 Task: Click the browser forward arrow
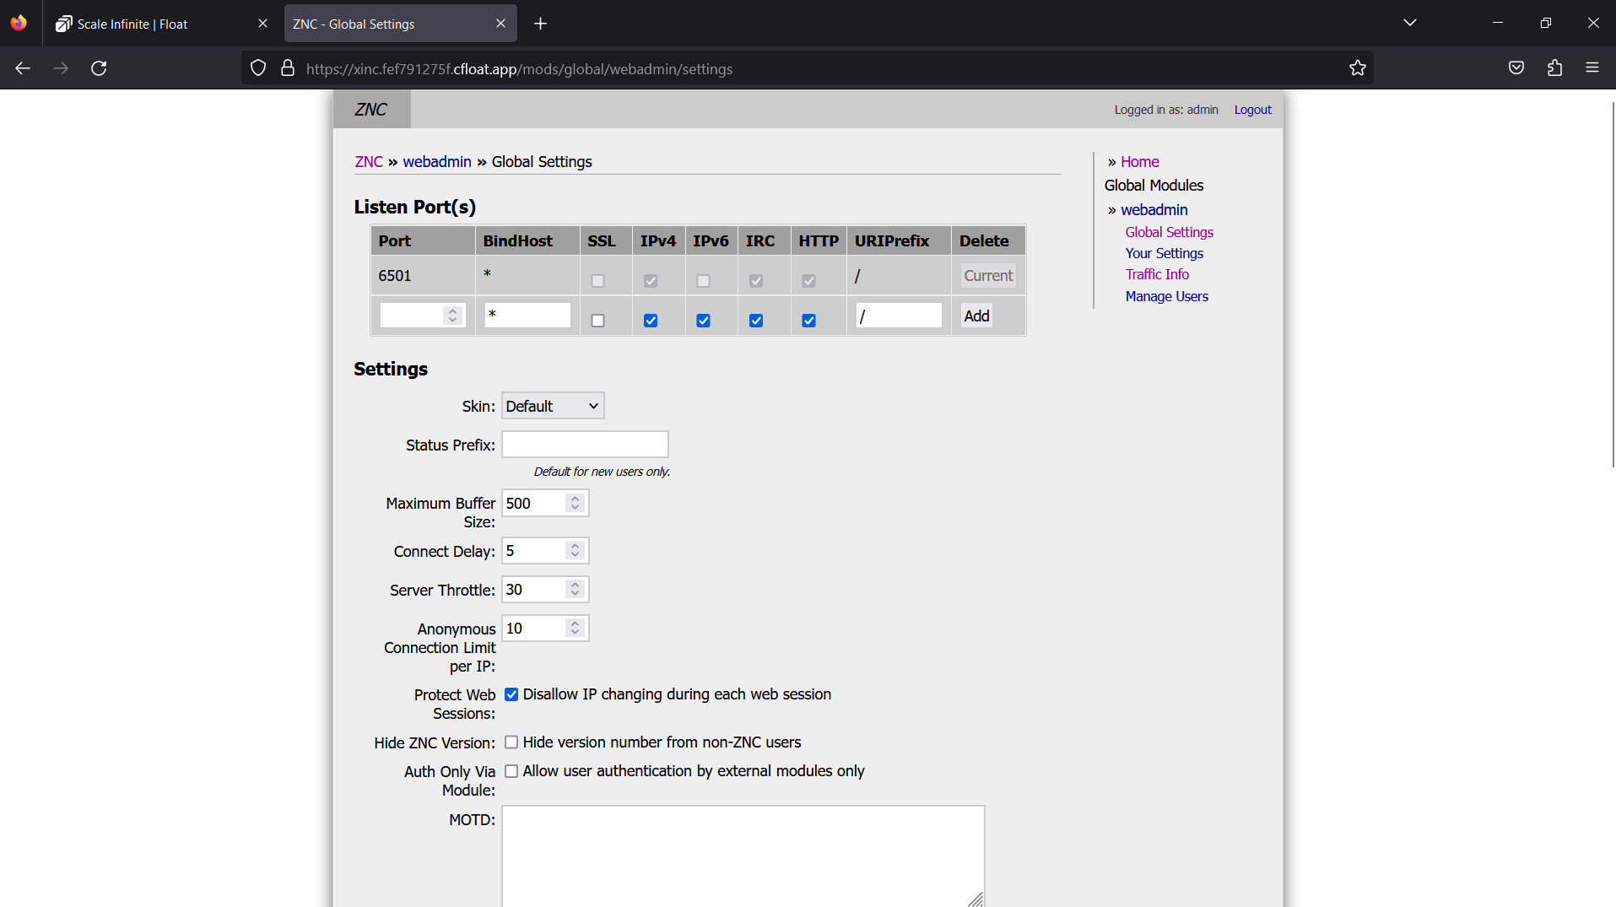point(61,68)
